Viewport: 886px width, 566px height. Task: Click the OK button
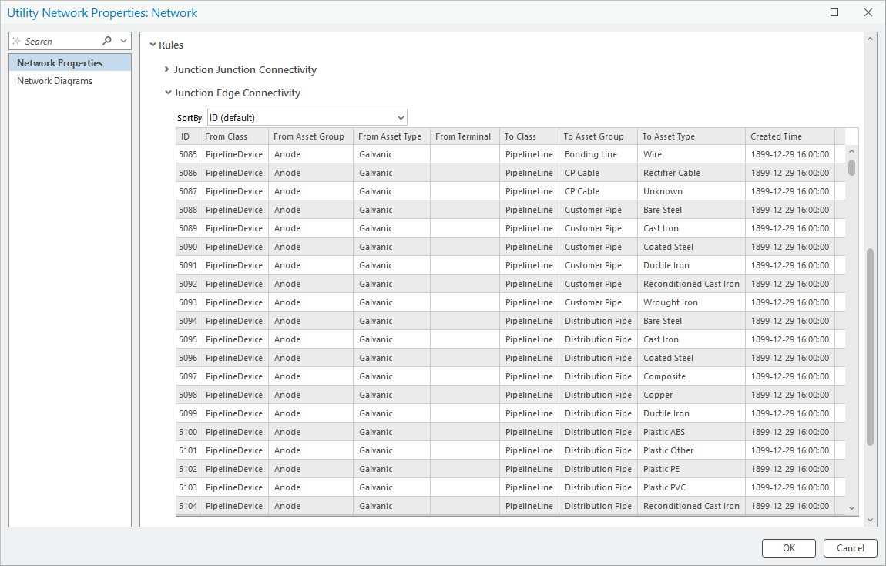(788, 548)
